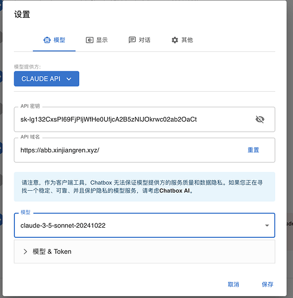The image size is (293, 298).
Task: Reset API domain with 重置
Action: click(x=253, y=150)
